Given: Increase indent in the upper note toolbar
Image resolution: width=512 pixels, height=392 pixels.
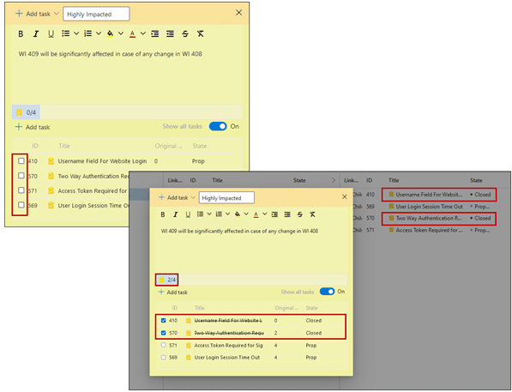Looking at the screenshot, I should click(x=155, y=33).
